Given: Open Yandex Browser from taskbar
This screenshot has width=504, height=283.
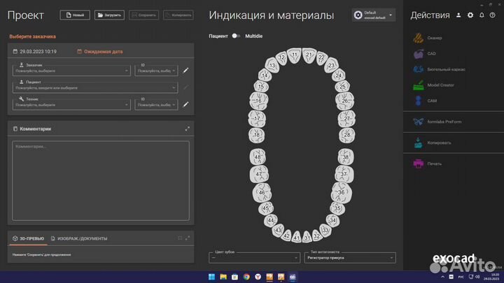Looking at the screenshot, I should point(258,277).
